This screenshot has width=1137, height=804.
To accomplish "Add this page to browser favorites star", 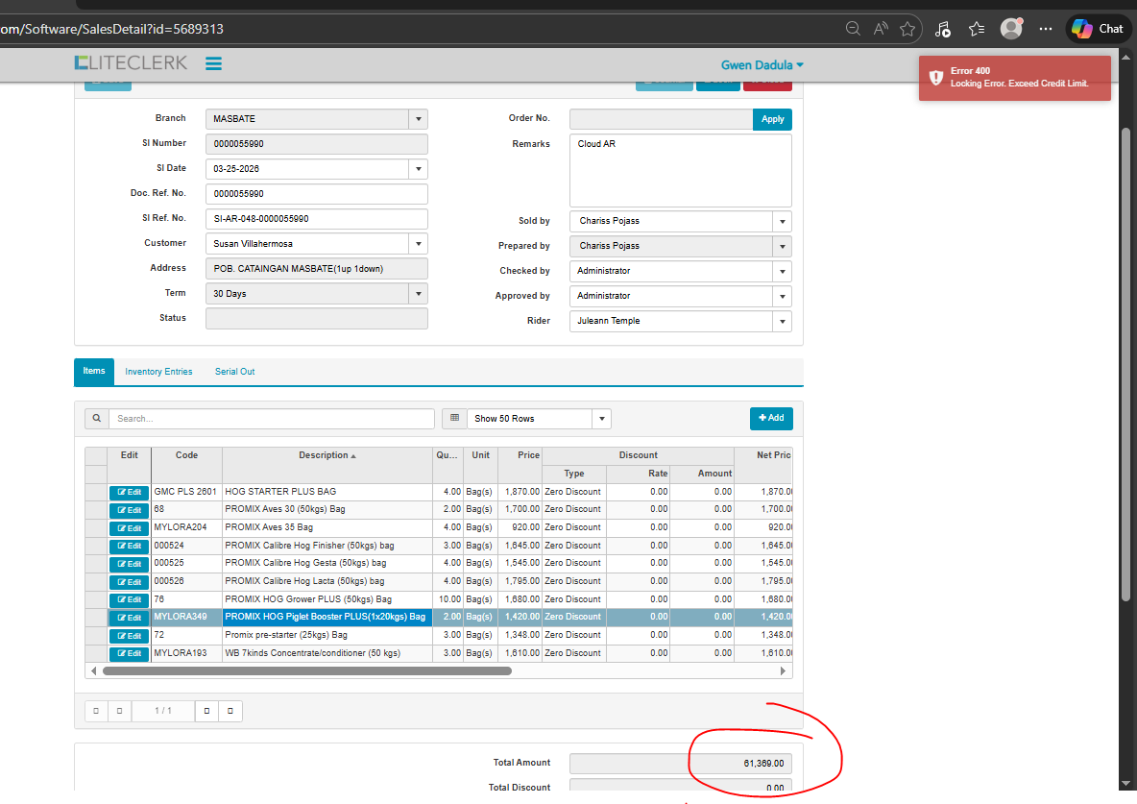I will tap(907, 29).
